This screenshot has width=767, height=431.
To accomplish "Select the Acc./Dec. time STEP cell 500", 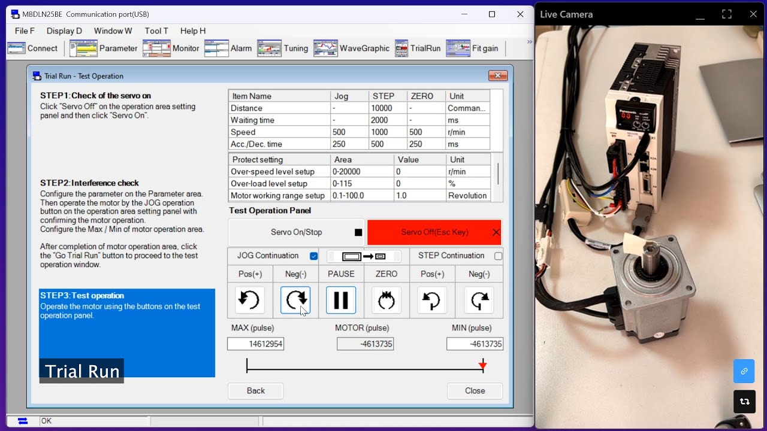I will pos(388,144).
